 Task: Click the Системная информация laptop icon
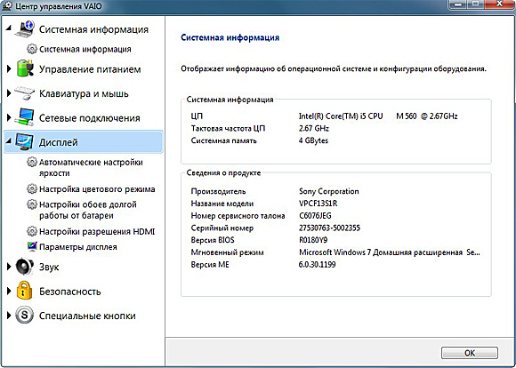click(25, 29)
